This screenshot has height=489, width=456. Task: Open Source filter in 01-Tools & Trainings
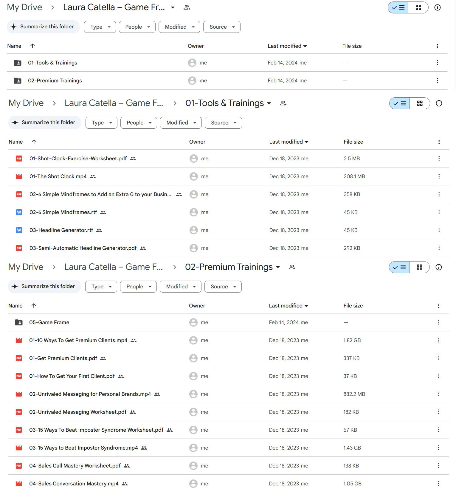(223, 123)
